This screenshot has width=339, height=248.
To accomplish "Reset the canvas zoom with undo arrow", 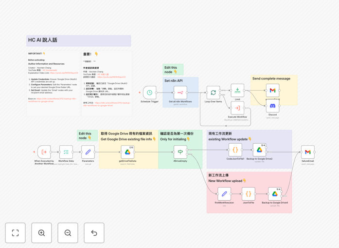I will pyautogui.click(x=94, y=233).
